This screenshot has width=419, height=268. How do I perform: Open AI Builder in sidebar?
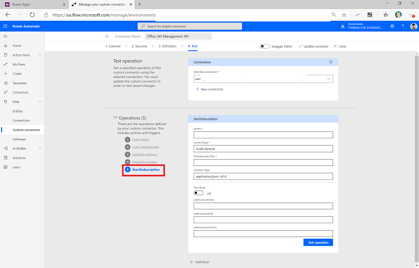click(19, 149)
